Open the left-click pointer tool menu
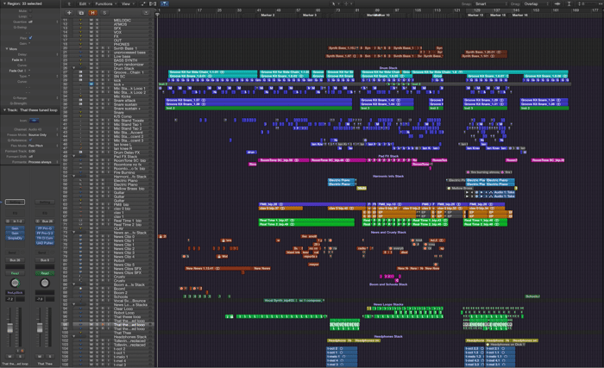 (x=335, y=3)
